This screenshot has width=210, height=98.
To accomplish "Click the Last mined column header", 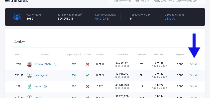I will (x=122, y=55).
